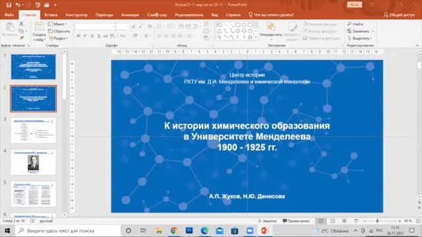The image size is (422, 237).
Task: Toggle Примечания (Comments) pane
Action: (x=296, y=221)
